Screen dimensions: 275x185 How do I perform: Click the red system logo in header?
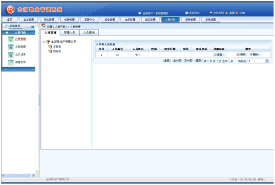click(x=10, y=10)
